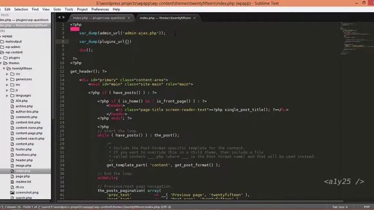Select open file index.php — themes\twentyfifteen in sidebar
The image size is (374, 210).
[25, 25]
